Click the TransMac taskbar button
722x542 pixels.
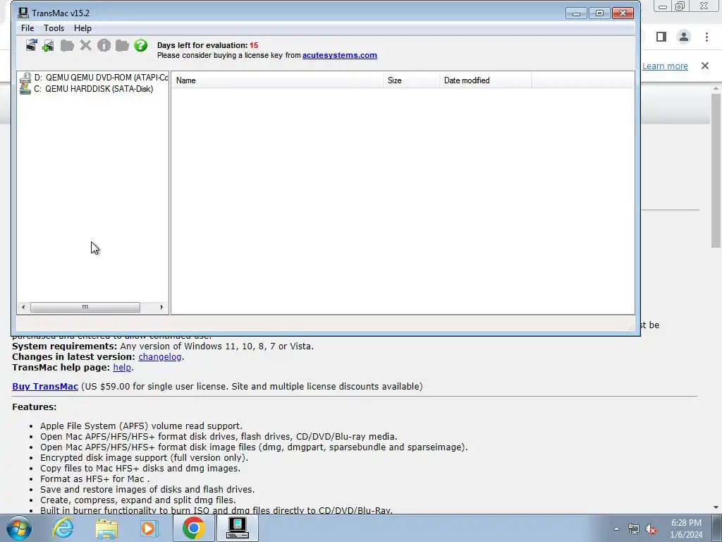tap(238, 528)
